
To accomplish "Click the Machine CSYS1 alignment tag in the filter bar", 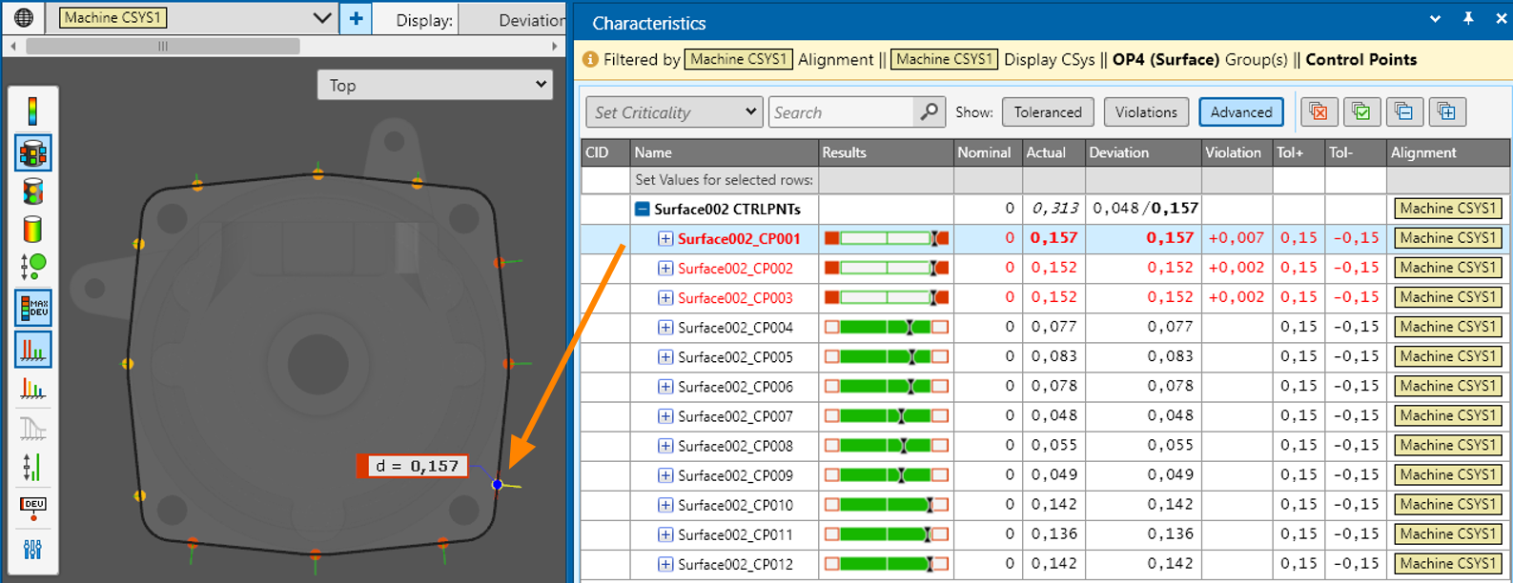I will [739, 59].
